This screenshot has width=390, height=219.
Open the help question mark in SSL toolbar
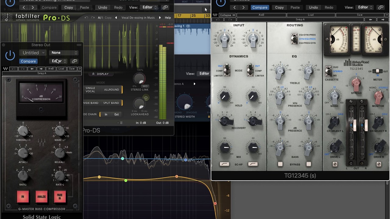pos(80,69)
